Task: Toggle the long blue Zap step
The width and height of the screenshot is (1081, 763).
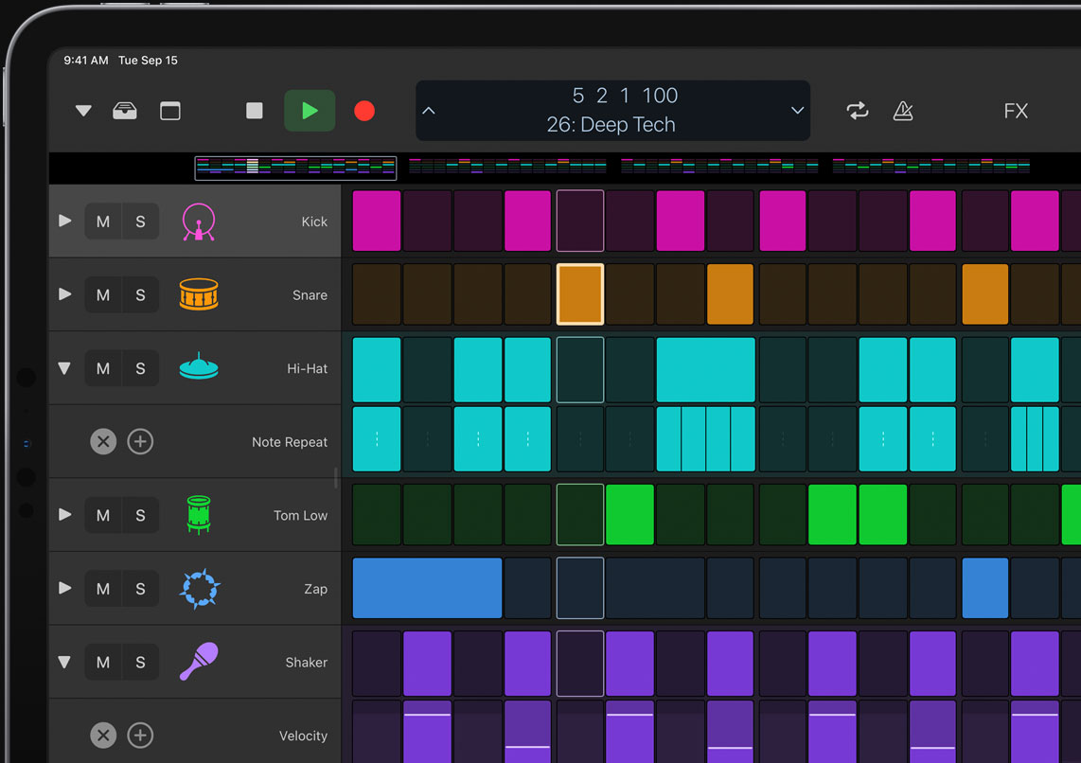Action: click(427, 588)
